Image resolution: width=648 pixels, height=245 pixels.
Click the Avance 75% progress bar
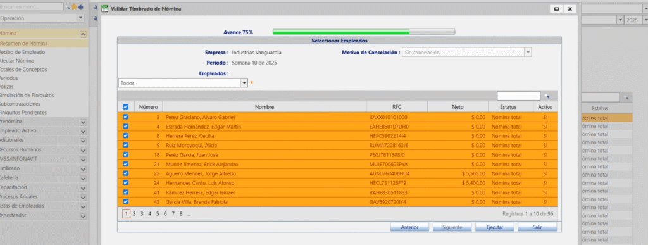coord(364,32)
